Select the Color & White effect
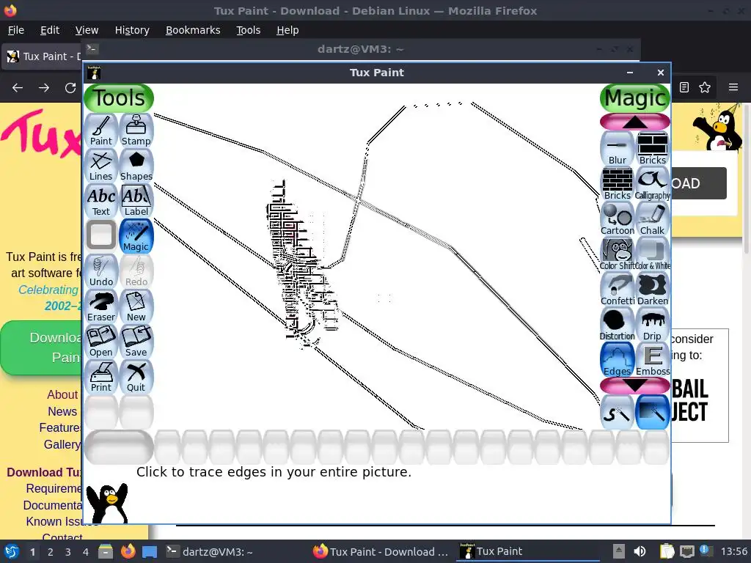The image size is (751, 563). pos(652,254)
